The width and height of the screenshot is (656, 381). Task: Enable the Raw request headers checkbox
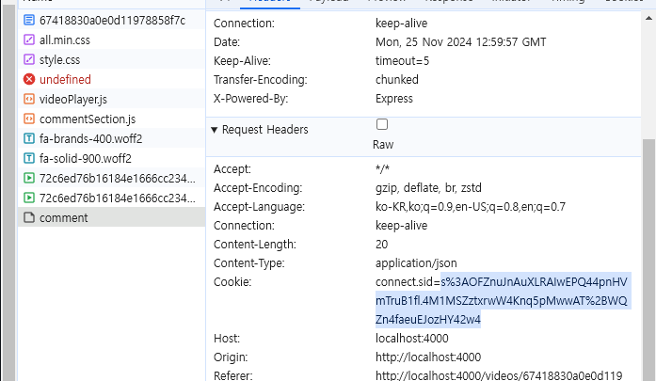tap(382, 124)
